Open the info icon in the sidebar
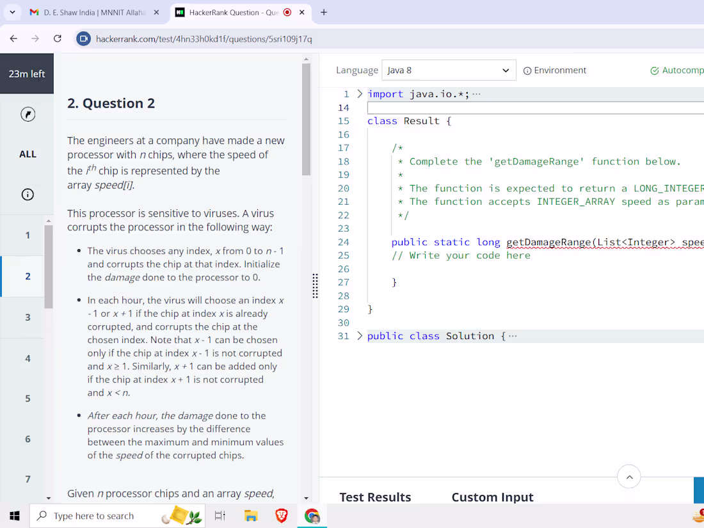Image resolution: width=704 pixels, height=528 pixels. tap(28, 195)
